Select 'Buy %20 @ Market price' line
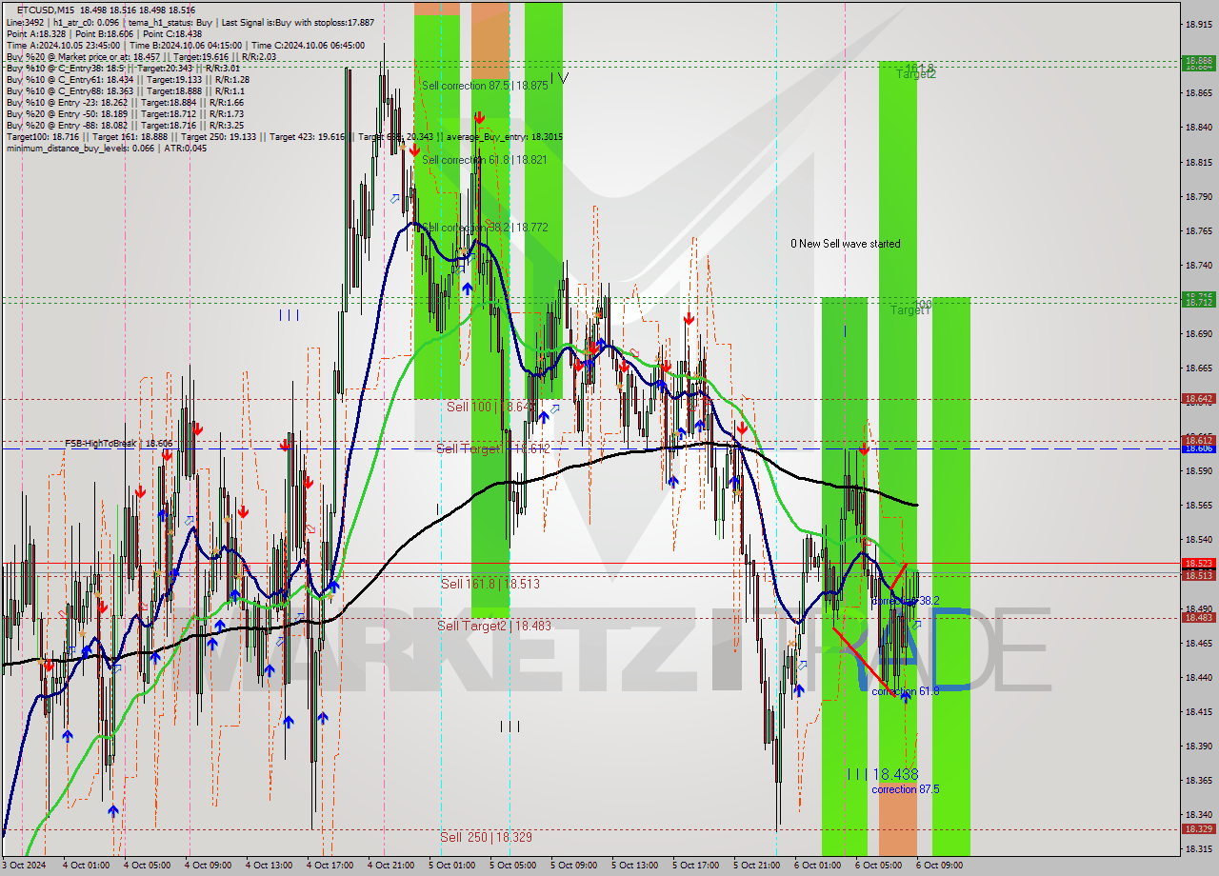This screenshot has width=1219, height=876. pos(141,56)
